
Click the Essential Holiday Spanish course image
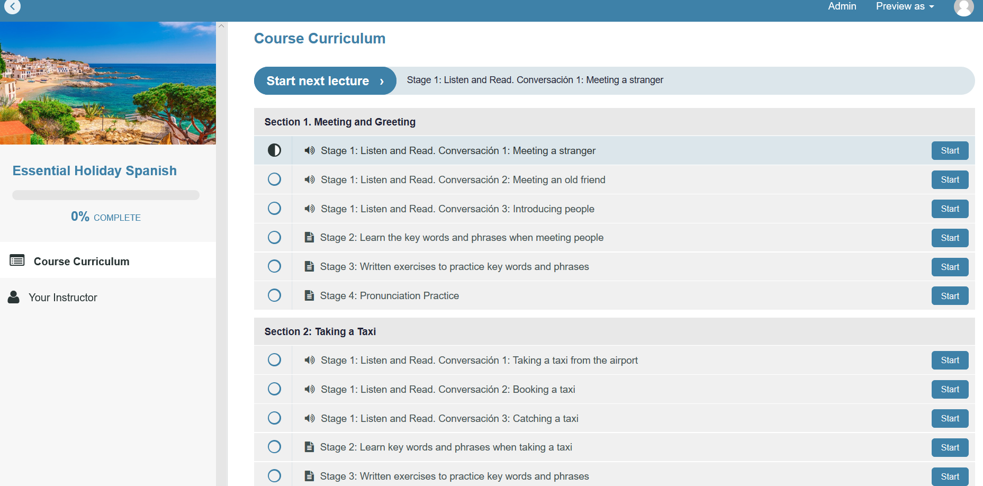(x=108, y=83)
